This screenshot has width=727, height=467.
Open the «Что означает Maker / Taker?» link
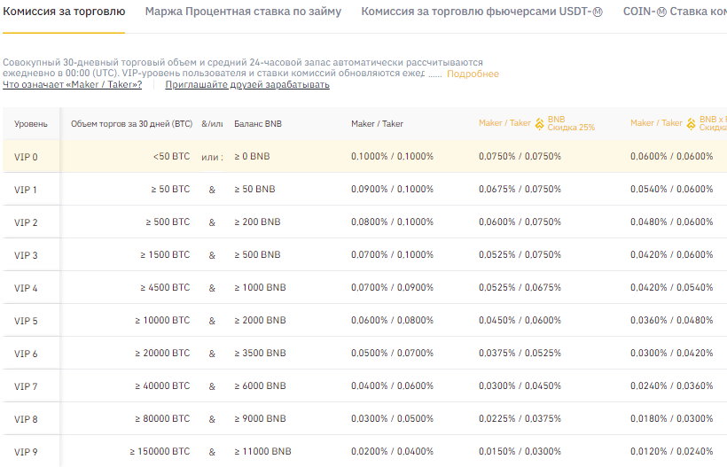[x=73, y=84]
